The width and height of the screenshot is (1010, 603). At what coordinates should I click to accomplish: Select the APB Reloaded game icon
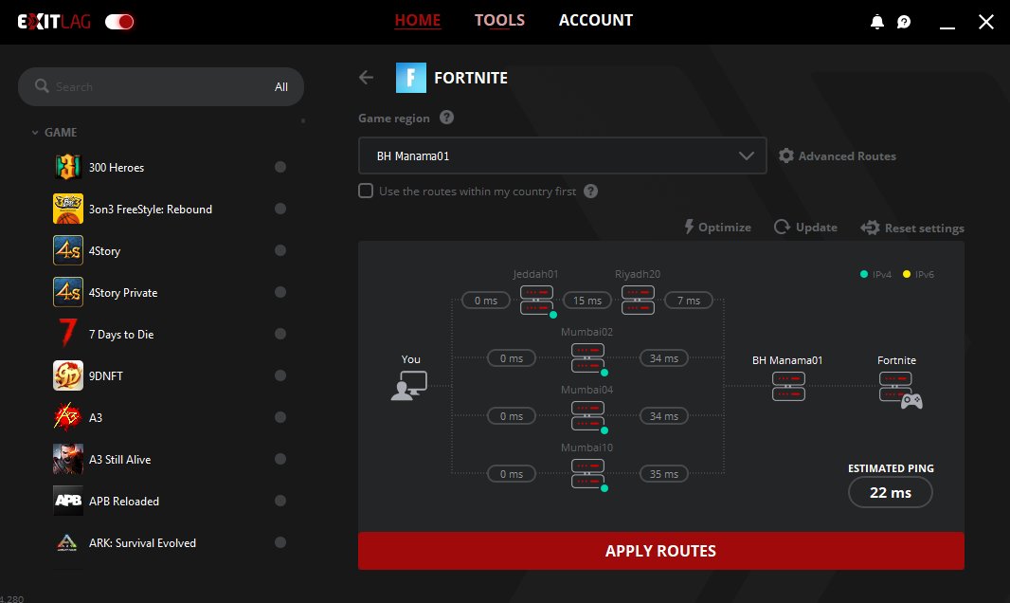tap(67, 501)
